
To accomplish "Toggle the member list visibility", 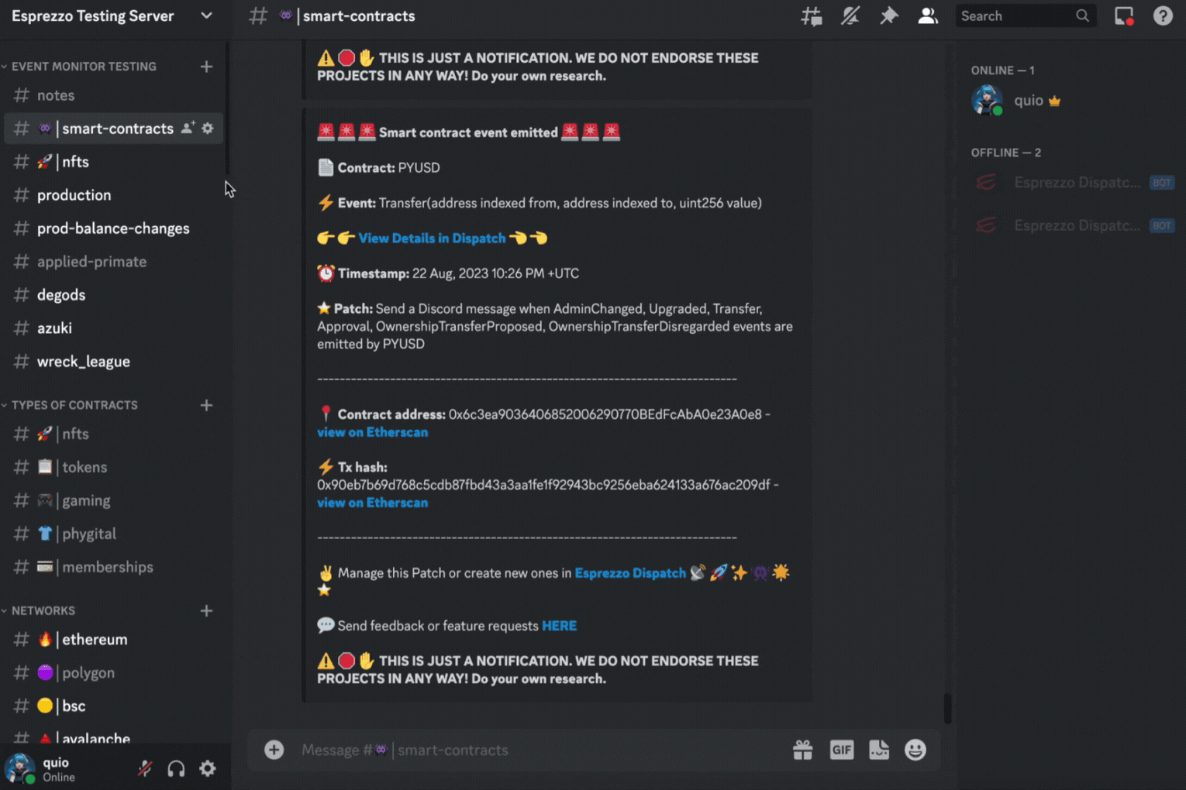I will [928, 15].
